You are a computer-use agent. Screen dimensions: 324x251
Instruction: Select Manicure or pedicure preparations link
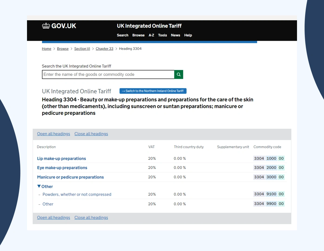70,177
